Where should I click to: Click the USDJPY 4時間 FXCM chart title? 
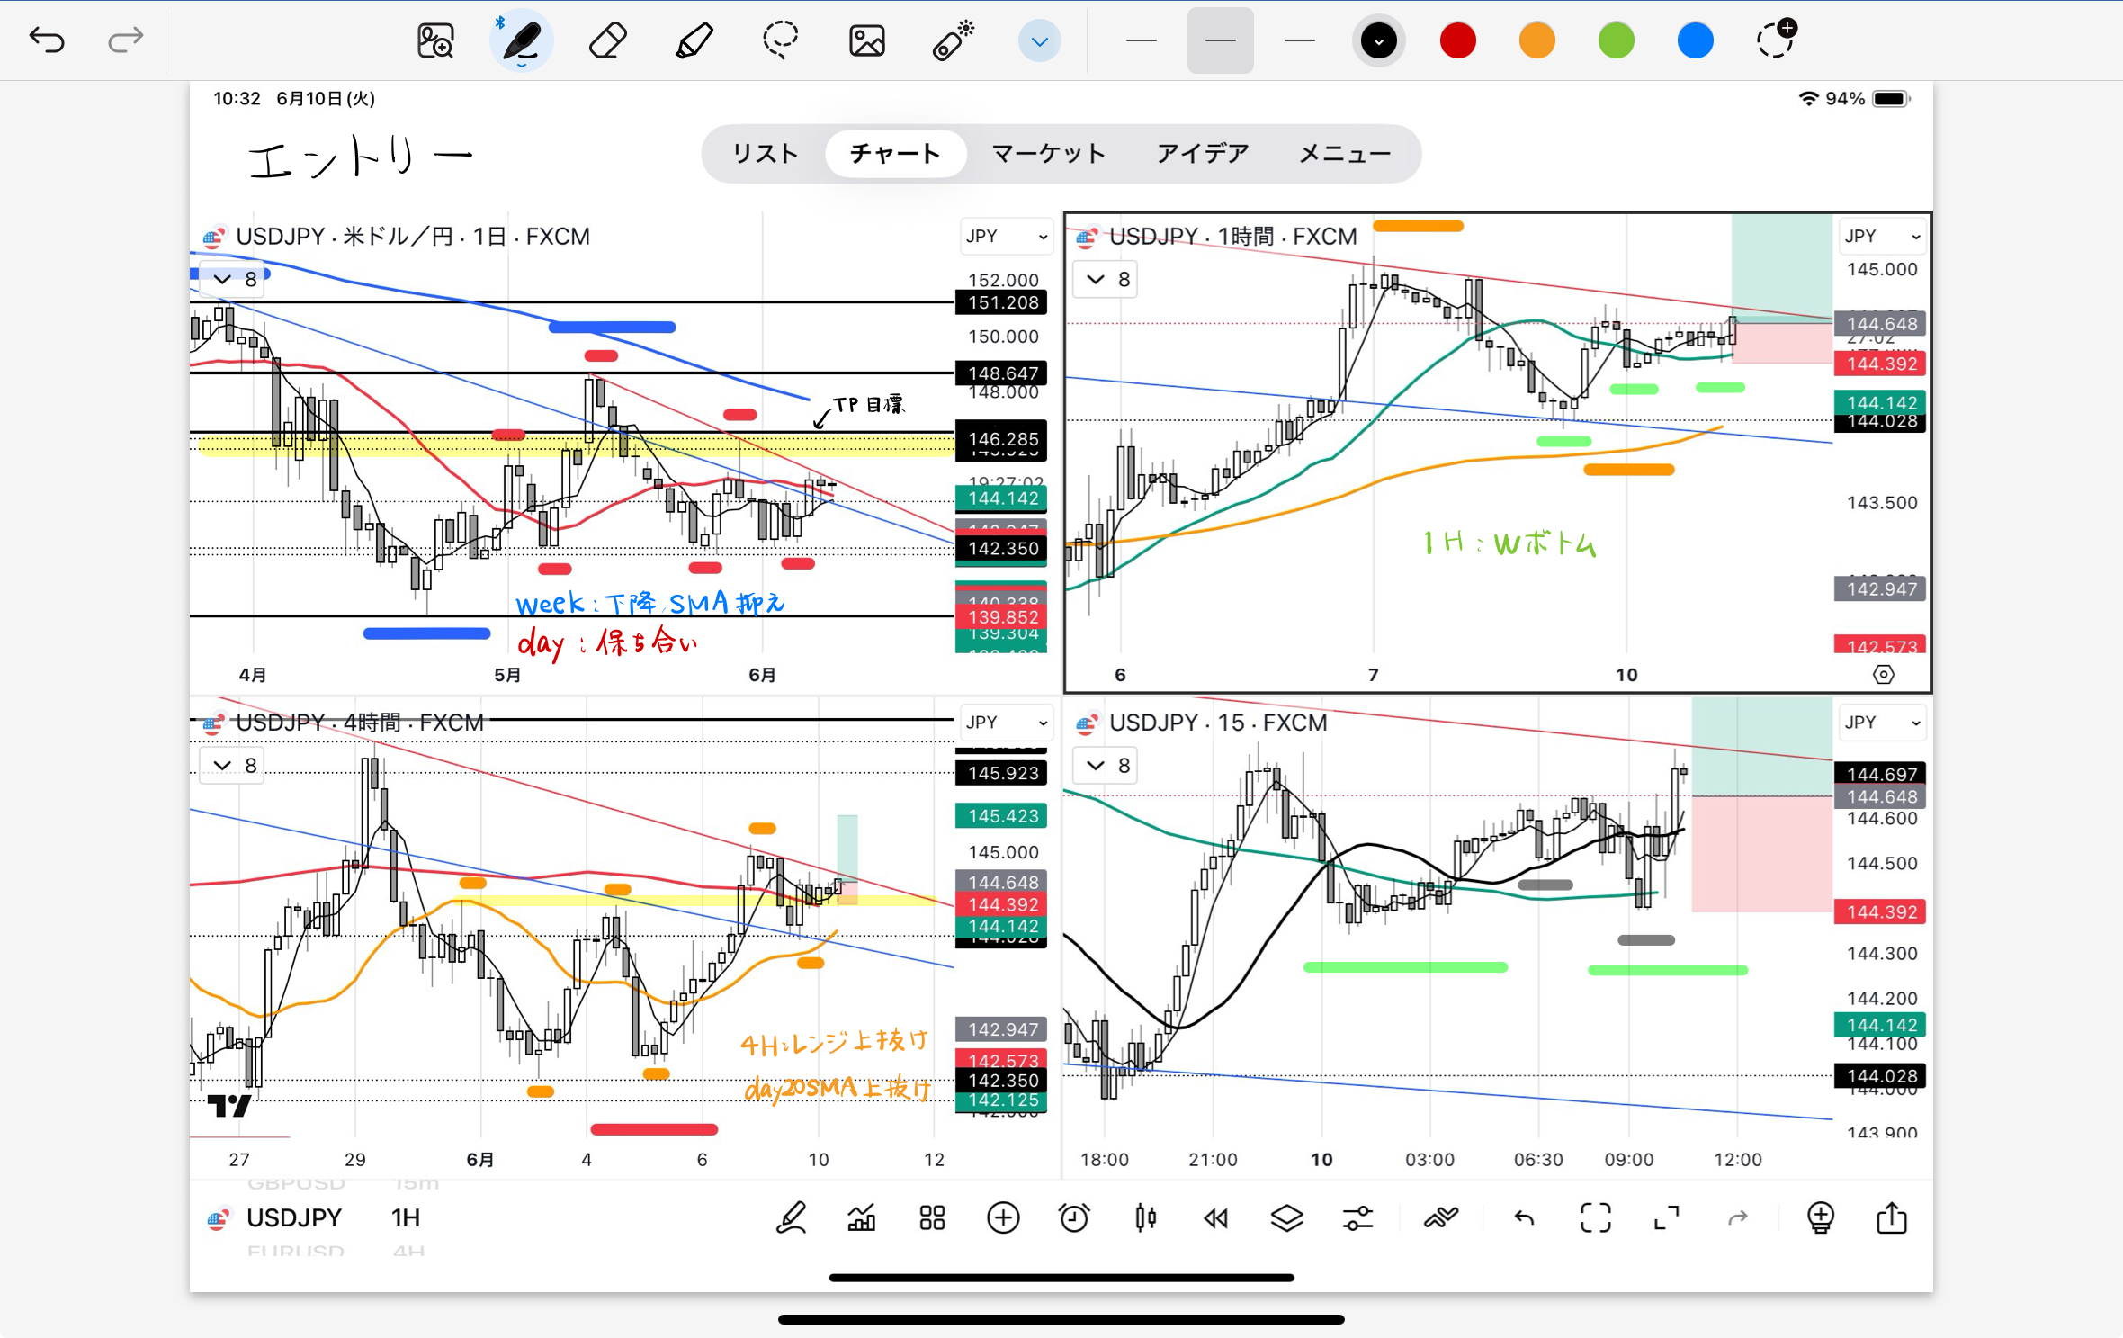[359, 723]
